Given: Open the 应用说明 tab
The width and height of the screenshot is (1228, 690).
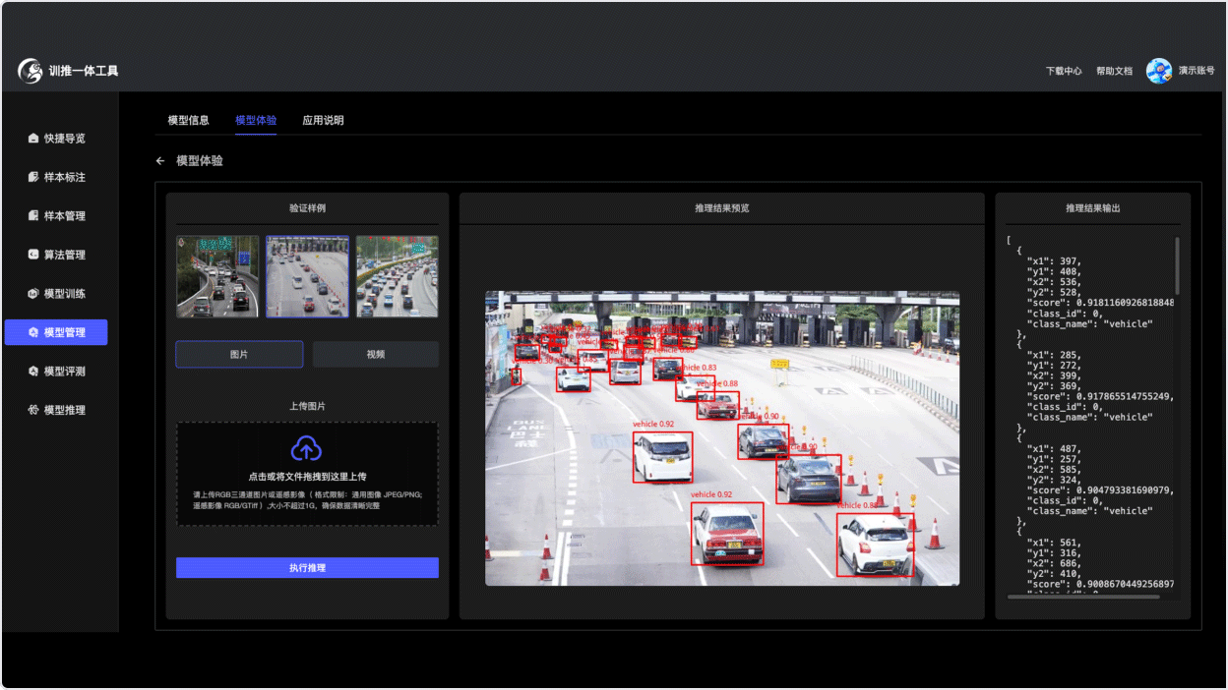Looking at the screenshot, I should coord(323,121).
